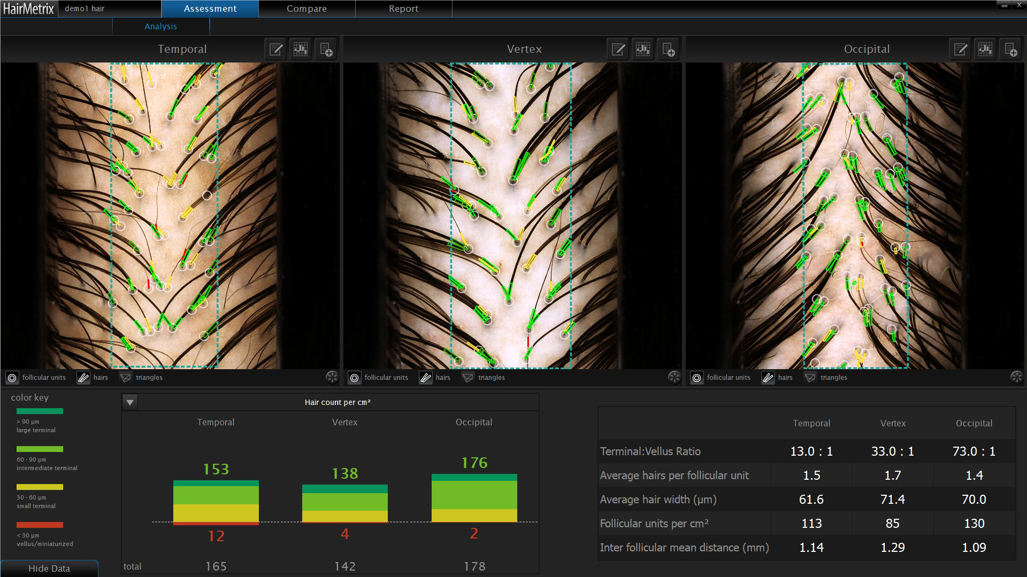Open the Report tab

tap(403, 9)
